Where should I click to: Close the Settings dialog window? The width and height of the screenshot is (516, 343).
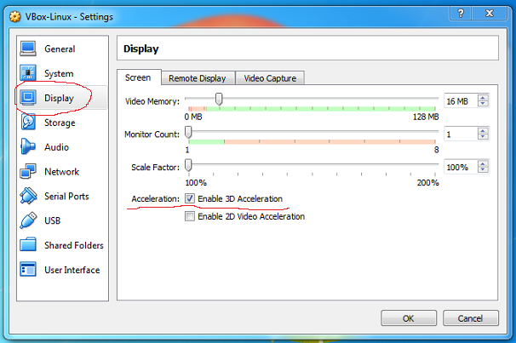(x=490, y=14)
